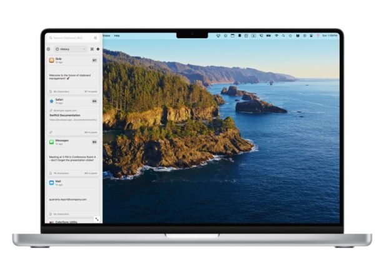Select the quarterly.report@company.com clip

tap(68, 200)
